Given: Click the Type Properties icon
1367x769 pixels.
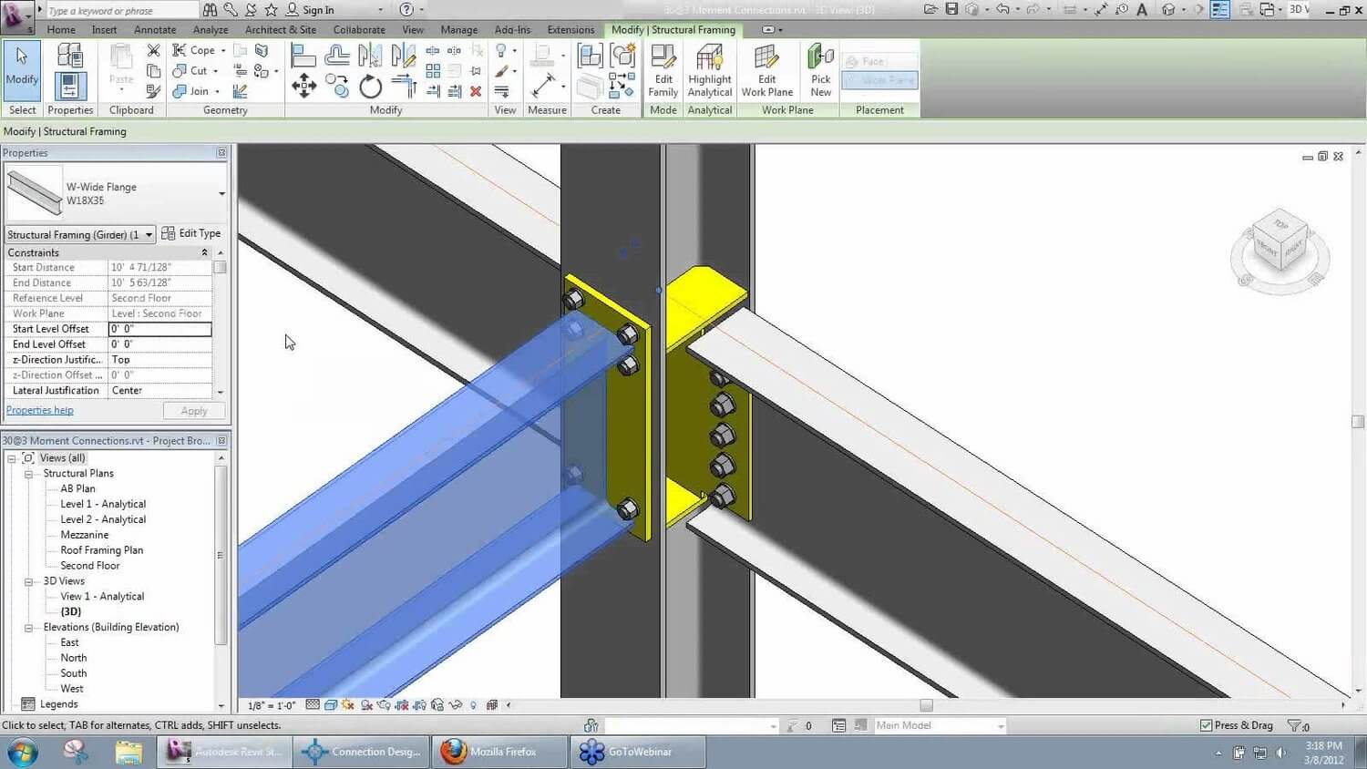Looking at the screenshot, I should click(70, 55).
